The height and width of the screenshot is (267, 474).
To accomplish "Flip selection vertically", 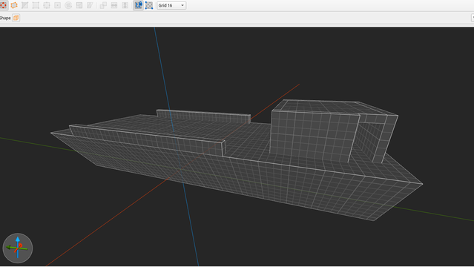I will click(x=125, y=5).
